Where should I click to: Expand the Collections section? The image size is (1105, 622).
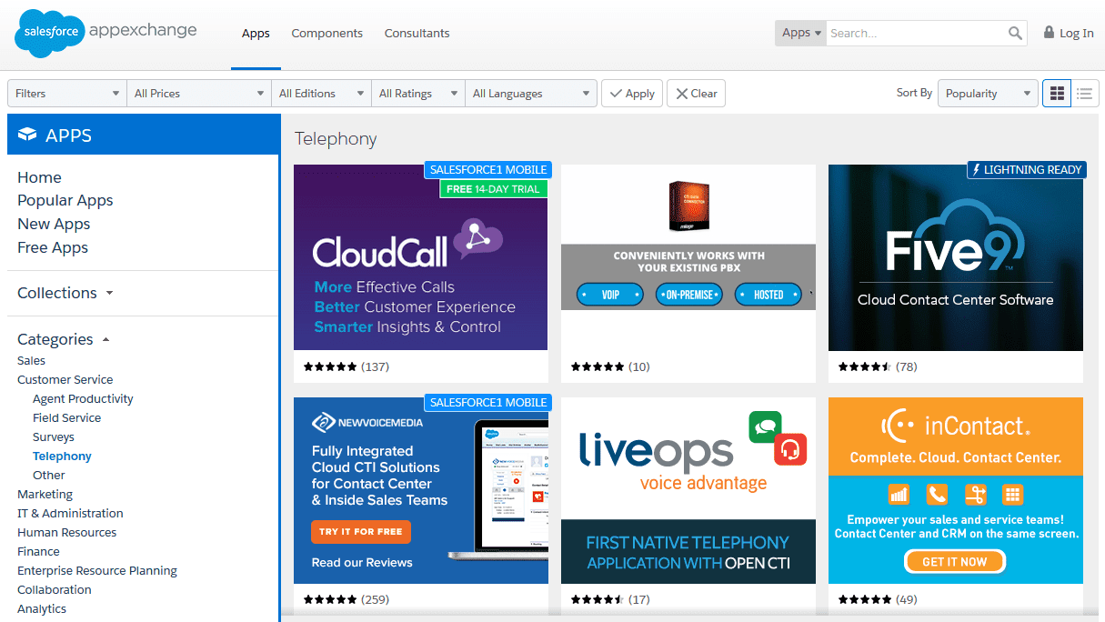(65, 293)
